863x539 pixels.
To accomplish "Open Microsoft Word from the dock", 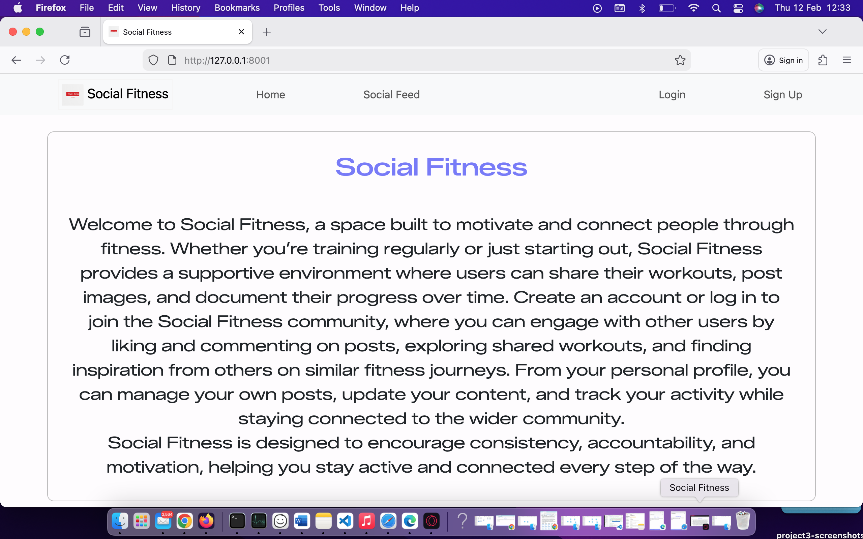I will [x=301, y=521].
